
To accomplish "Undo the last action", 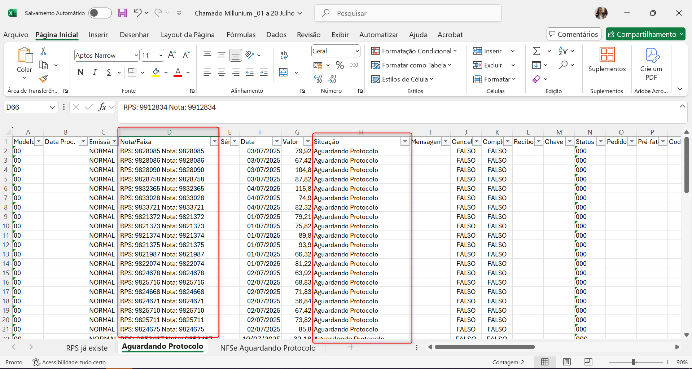I will click(x=137, y=13).
